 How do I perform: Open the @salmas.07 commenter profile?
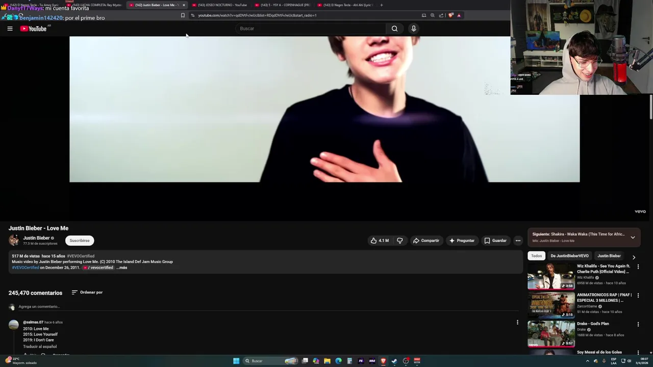tap(33, 322)
